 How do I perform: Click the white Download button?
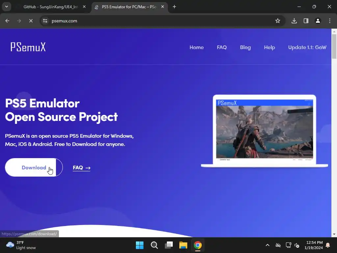(34, 167)
